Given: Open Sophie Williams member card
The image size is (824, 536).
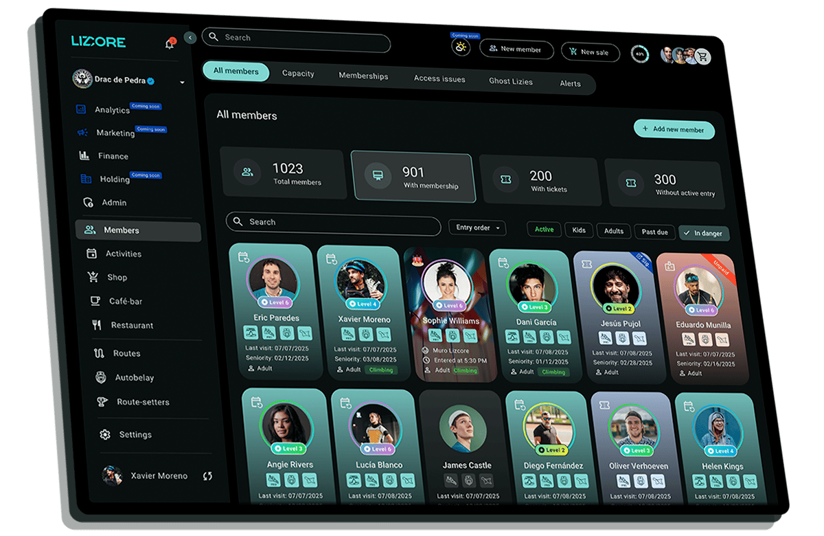Looking at the screenshot, I should coord(450,313).
